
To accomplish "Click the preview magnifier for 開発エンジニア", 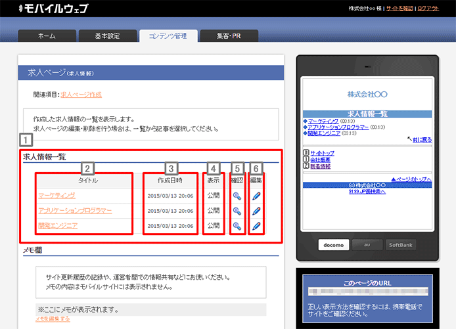I will (x=237, y=226).
